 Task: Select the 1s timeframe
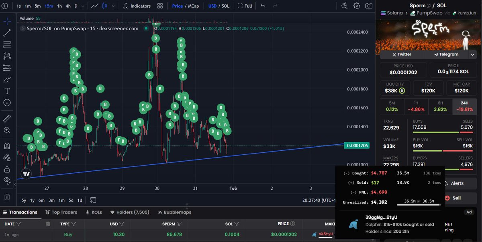[x=19, y=6]
